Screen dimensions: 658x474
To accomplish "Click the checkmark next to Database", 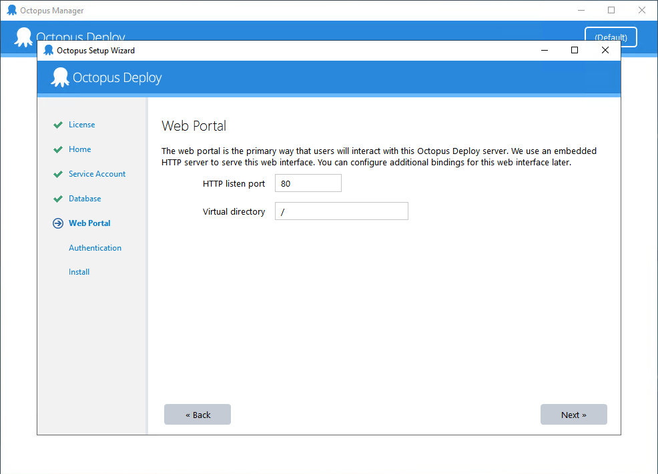I will tap(58, 199).
